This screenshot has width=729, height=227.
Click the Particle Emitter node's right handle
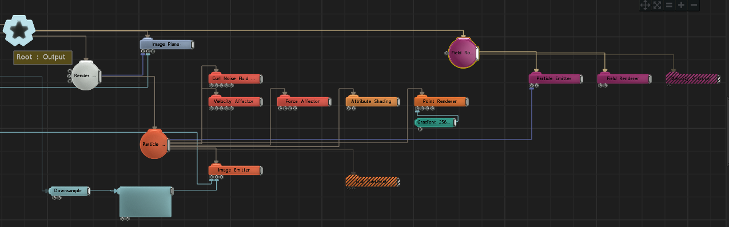[581, 78]
